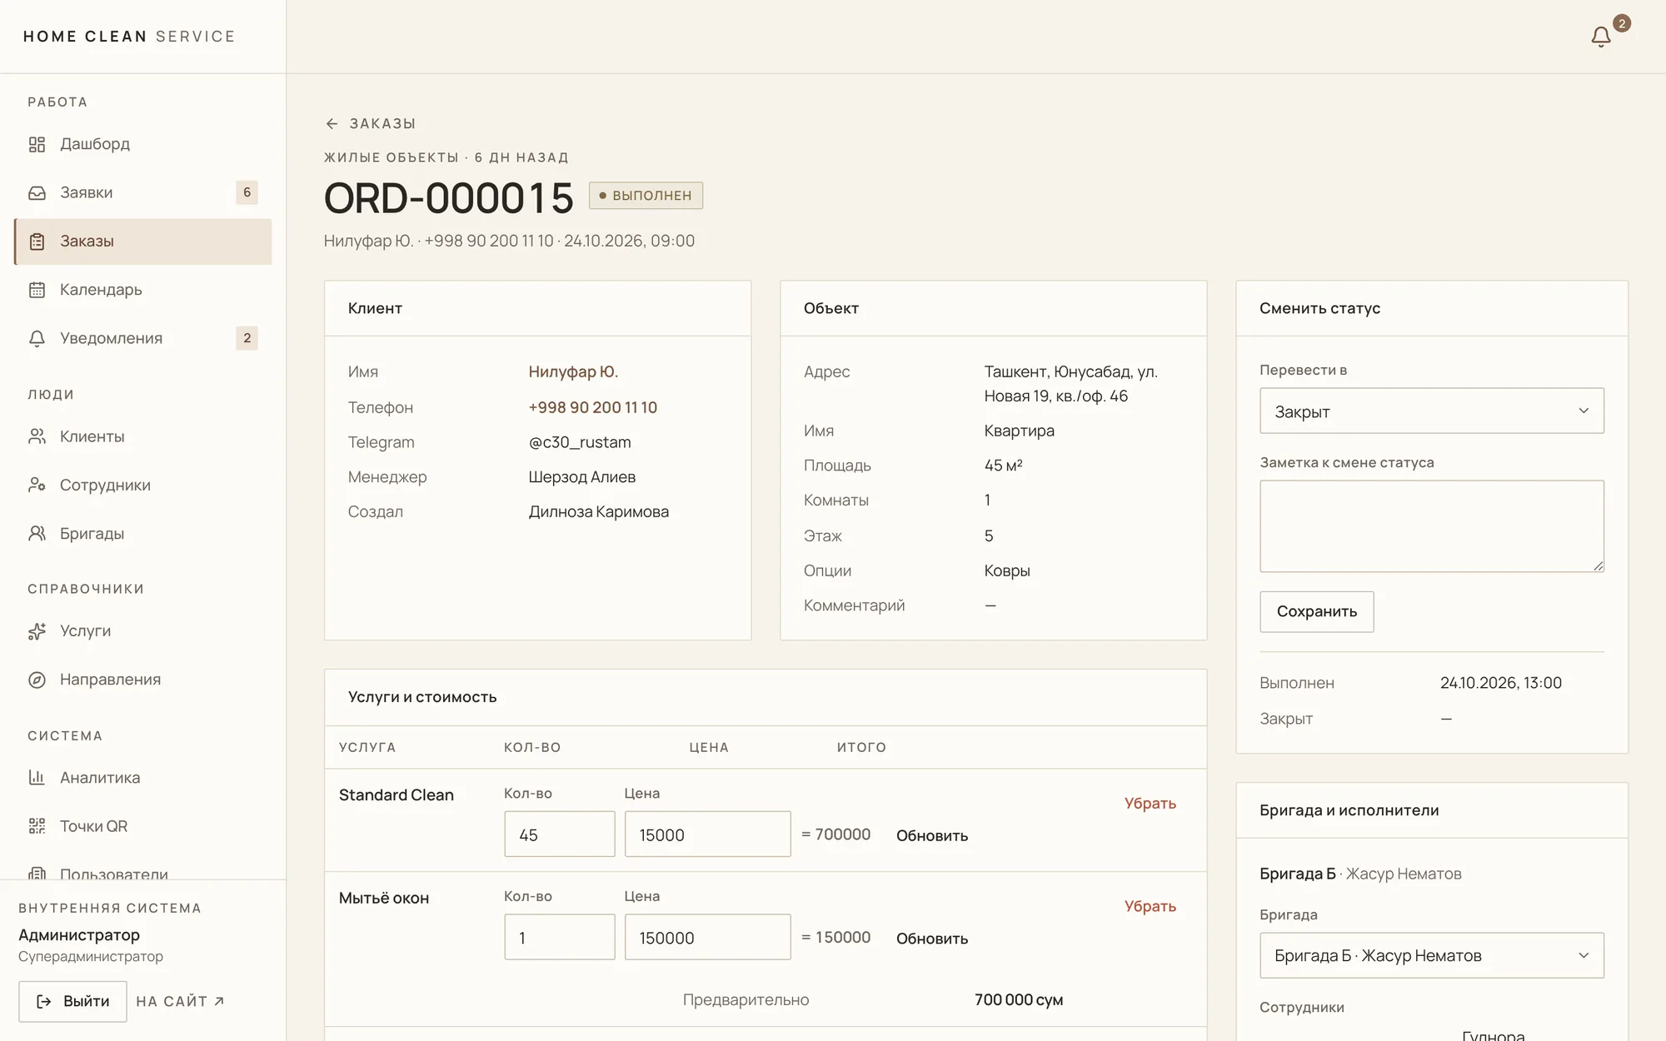Image resolution: width=1666 pixels, height=1041 pixels.
Task: Open client name link Нилуфар Ю.
Action: tap(573, 371)
